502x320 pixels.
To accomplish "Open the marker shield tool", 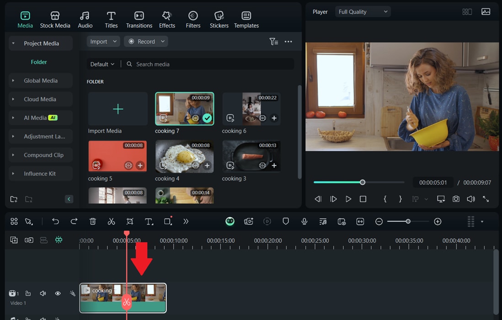I will (x=286, y=221).
